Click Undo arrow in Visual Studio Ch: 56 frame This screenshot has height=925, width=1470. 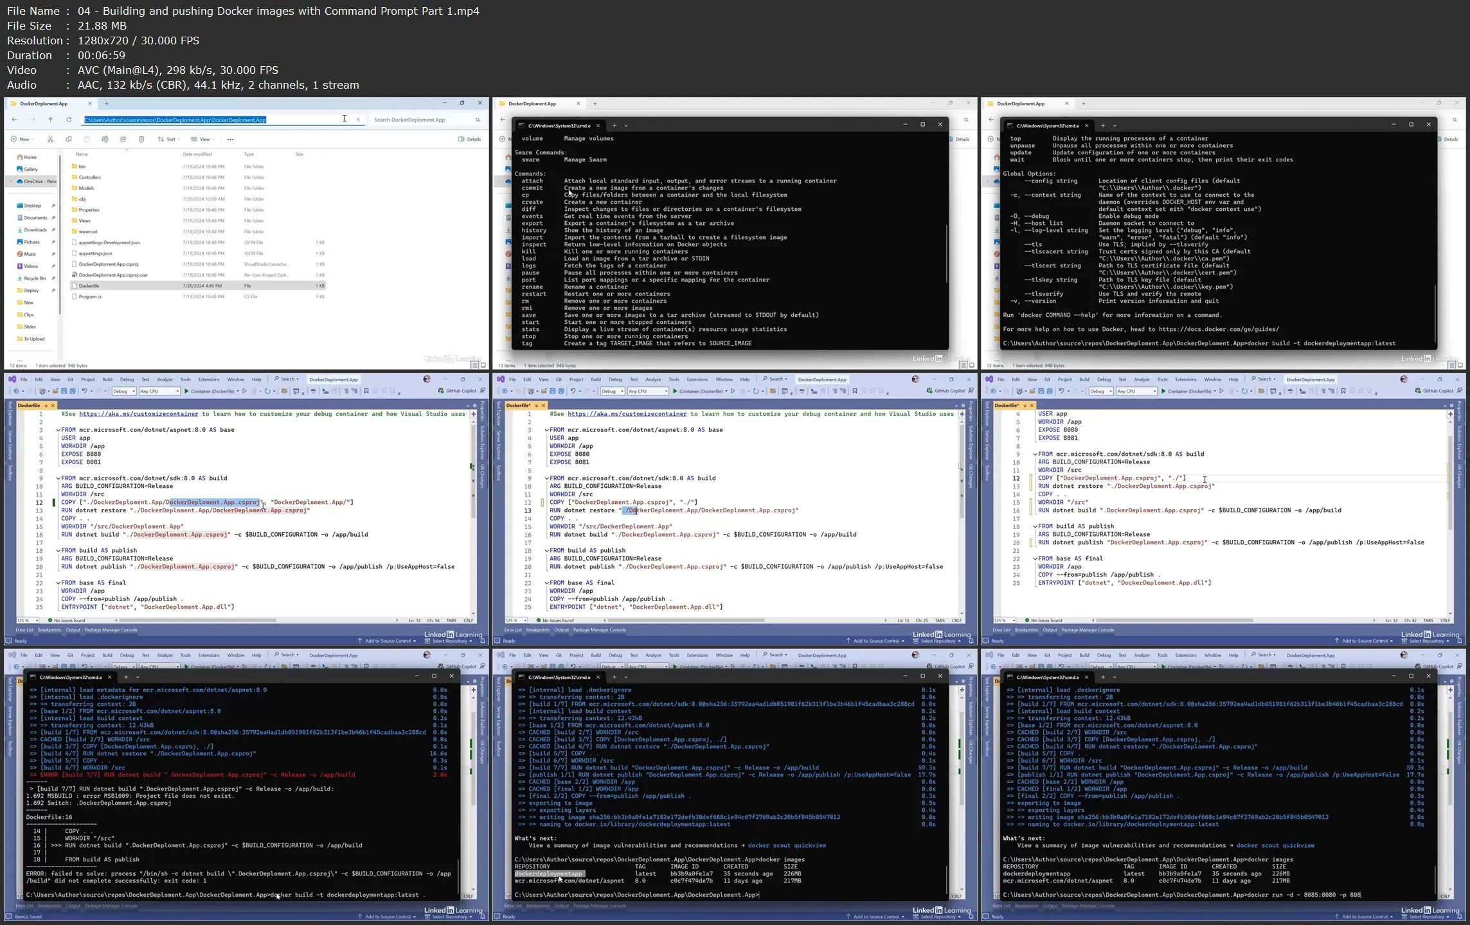tap(84, 391)
